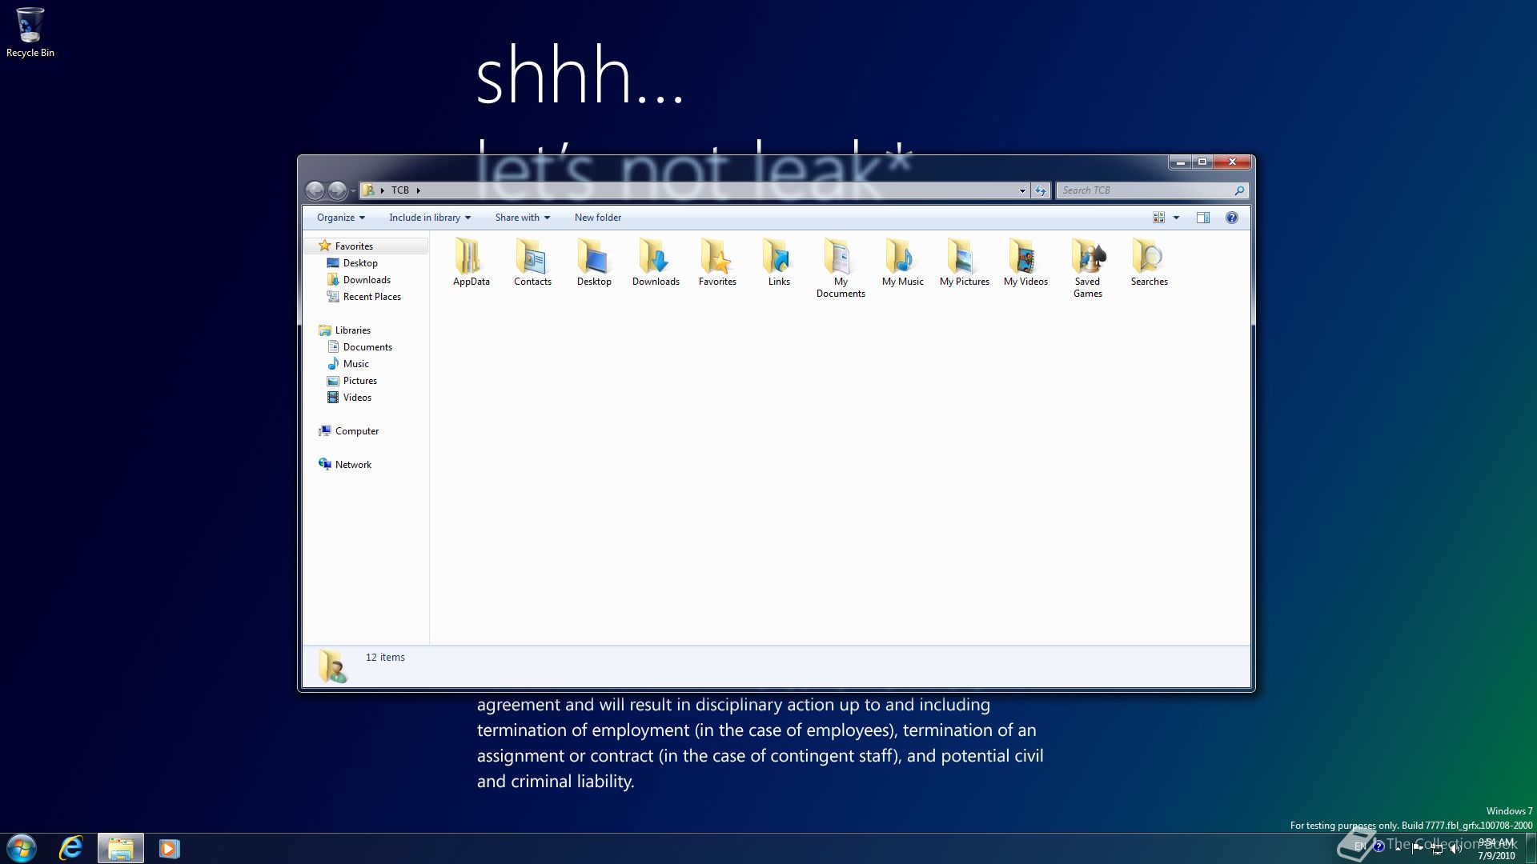Image resolution: width=1537 pixels, height=864 pixels.
Task: Click the New folder button
Action: 598,218
